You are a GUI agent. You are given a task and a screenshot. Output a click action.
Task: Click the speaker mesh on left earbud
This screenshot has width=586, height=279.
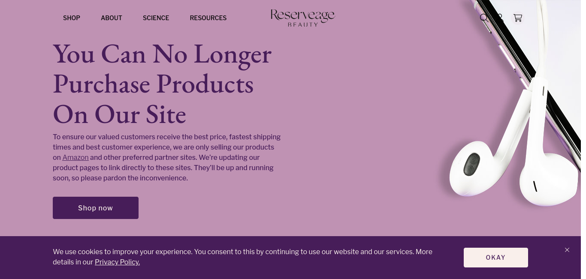point(471,165)
